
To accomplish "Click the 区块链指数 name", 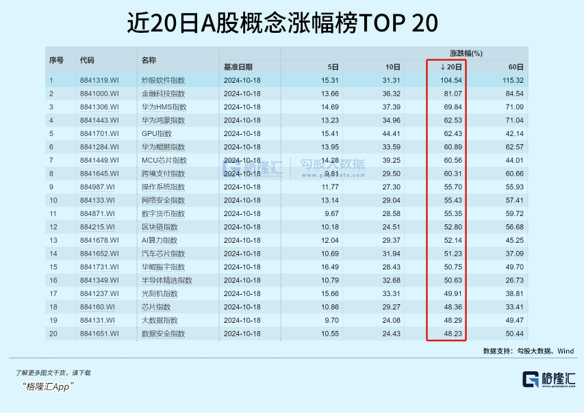I will 160,227.
